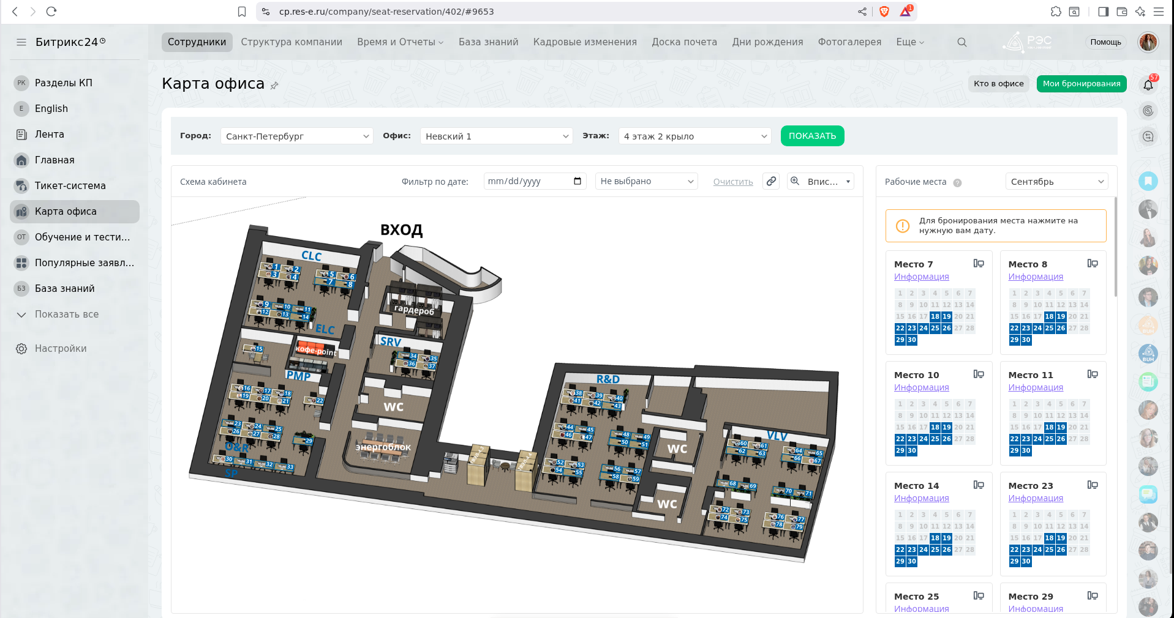Select date 18 in Место 7 calendar
The width and height of the screenshot is (1174, 618).
[935, 317]
